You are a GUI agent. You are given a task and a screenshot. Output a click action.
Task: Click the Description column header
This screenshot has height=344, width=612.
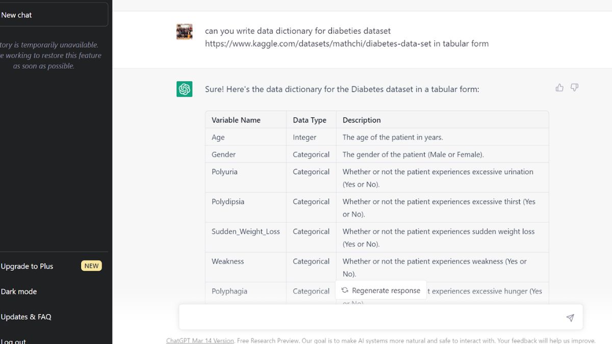pos(362,120)
